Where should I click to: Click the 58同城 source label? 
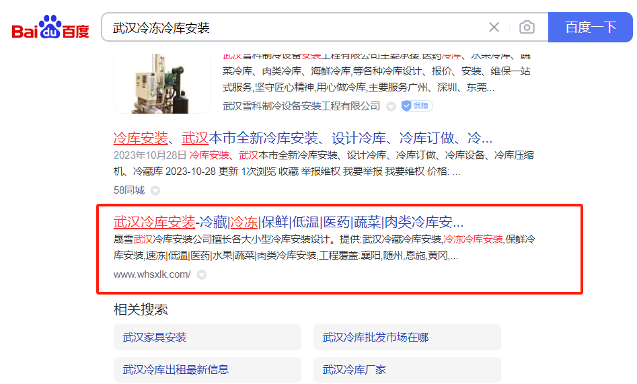click(129, 190)
